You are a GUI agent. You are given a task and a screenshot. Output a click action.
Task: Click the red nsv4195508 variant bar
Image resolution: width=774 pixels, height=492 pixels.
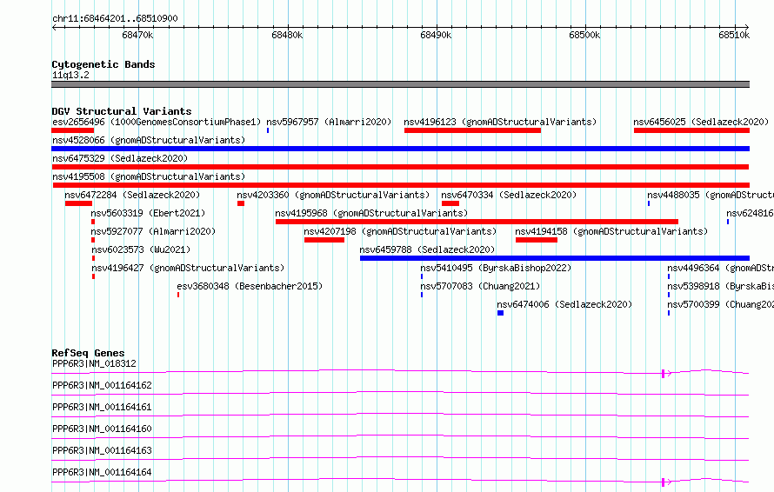point(401,185)
